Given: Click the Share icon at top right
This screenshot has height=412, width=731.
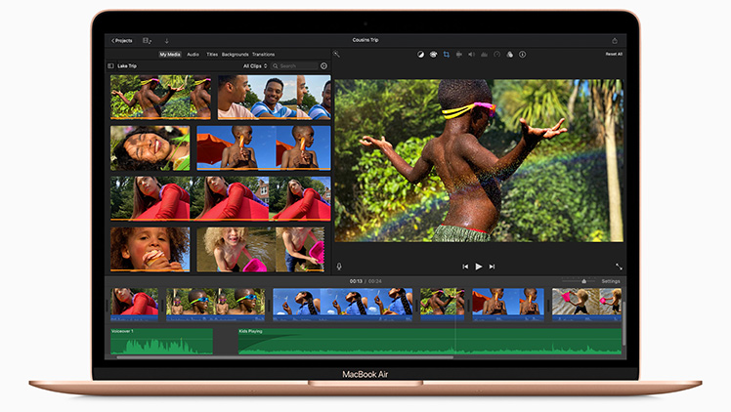Looking at the screenshot, I should tap(615, 40).
